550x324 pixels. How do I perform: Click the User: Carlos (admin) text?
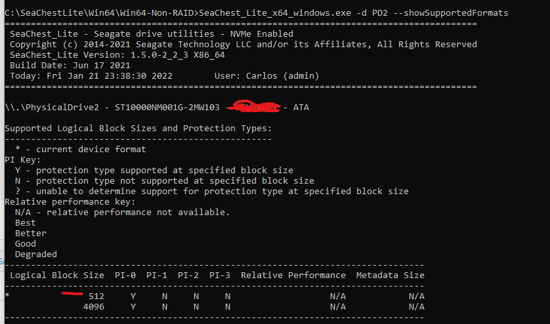[267, 75]
